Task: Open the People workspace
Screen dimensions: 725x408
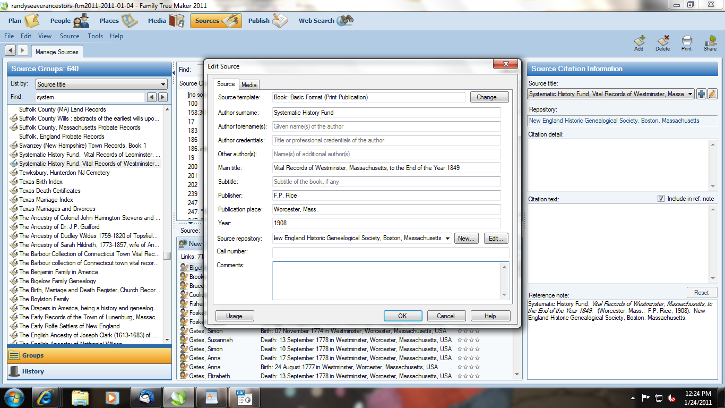Action: [x=70, y=21]
